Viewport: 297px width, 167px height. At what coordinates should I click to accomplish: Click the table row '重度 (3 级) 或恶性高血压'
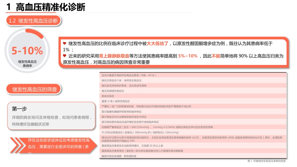pyautogui.click(x=193, y=101)
